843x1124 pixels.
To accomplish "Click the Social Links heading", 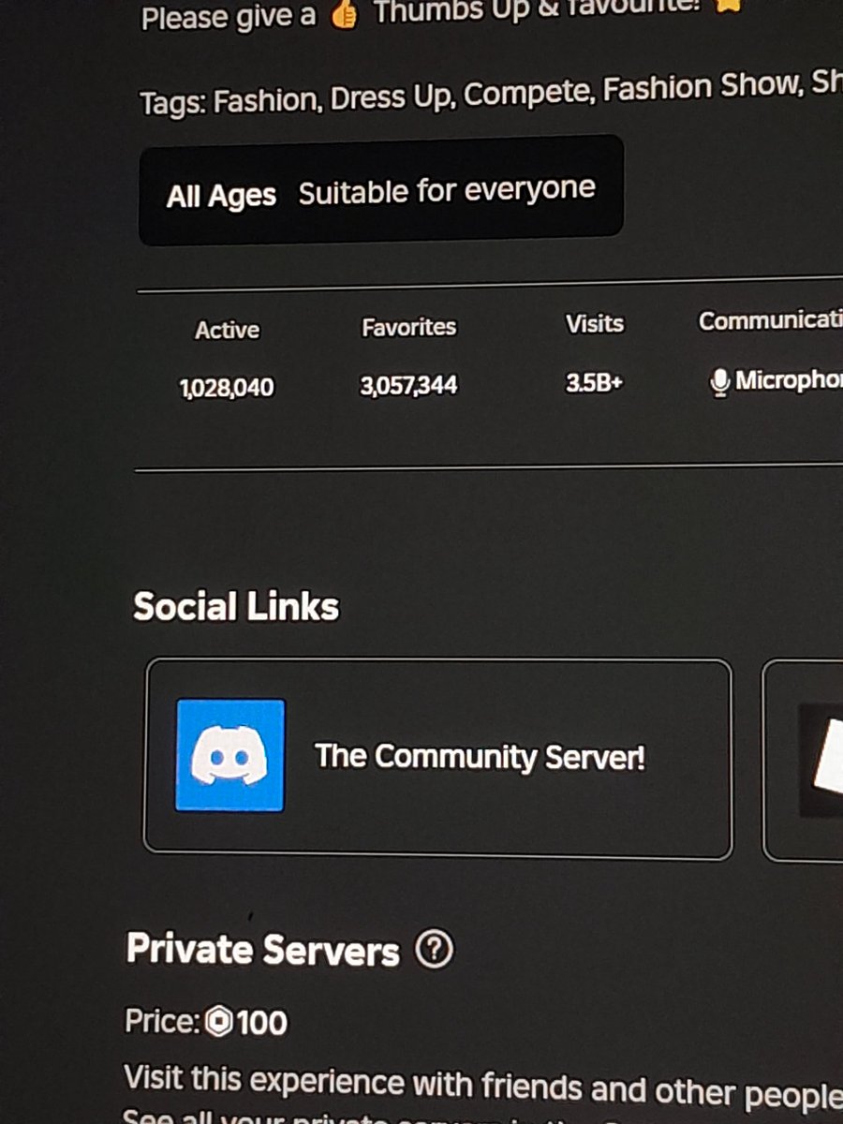I will (236, 607).
